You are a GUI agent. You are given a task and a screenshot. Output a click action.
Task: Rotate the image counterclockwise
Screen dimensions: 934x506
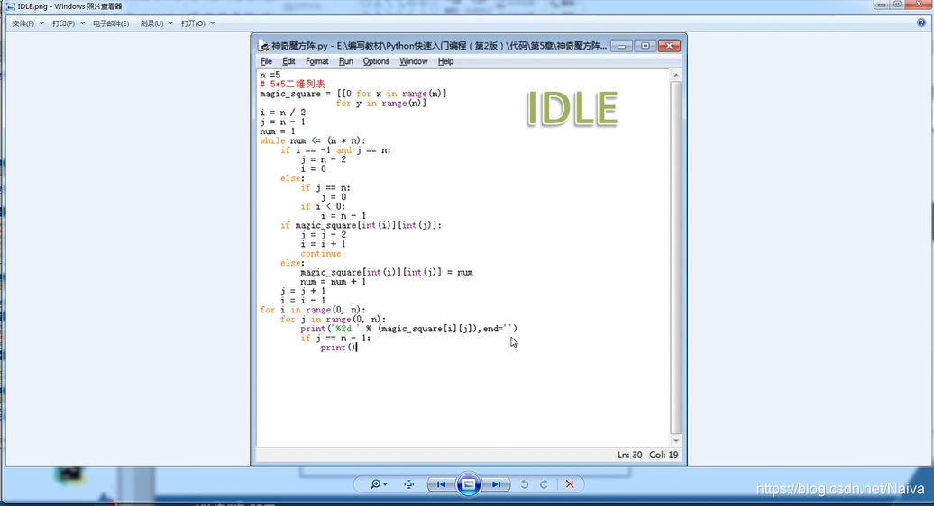tap(524, 484)
